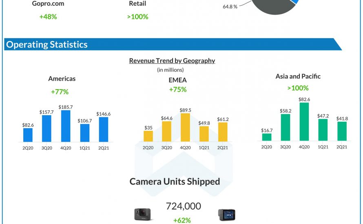Click the Asia Pacific 2Q20 bar labeled $16.7
Image resolution: width=363 pixels, height=224 pixels.
coord(266,137)
